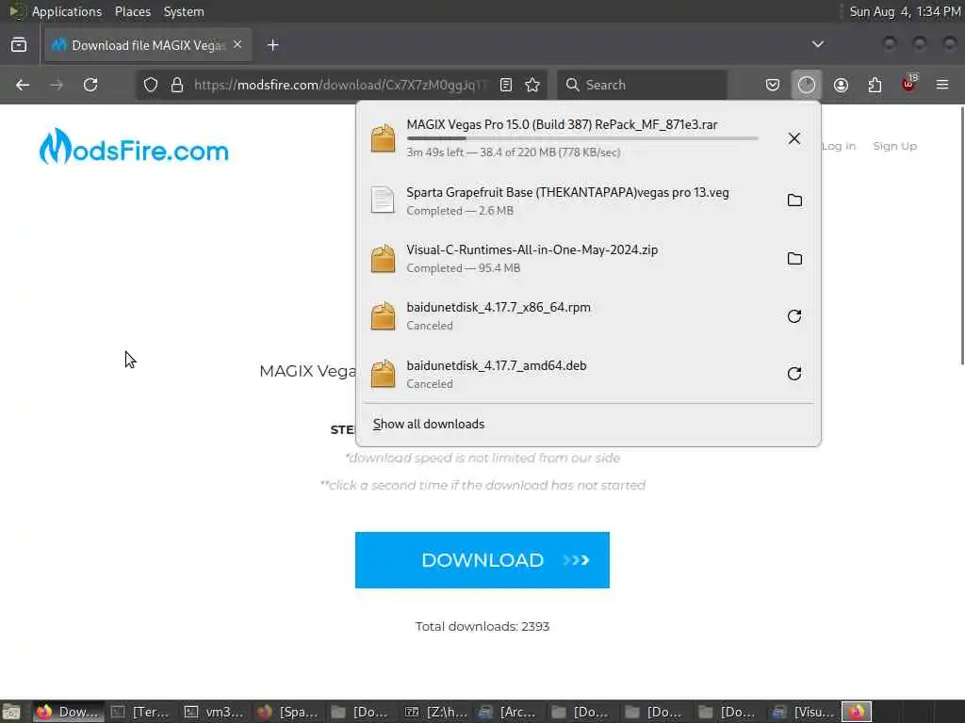List all tabs via chevron dropdown

click(x=817, y=44)
